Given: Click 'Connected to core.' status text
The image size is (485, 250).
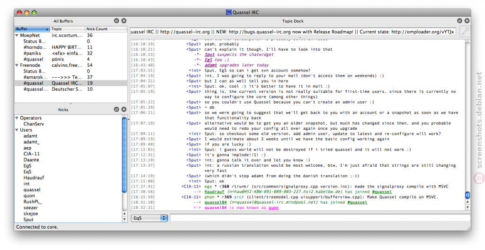Looking at the screenshot, I should (37, 227).
